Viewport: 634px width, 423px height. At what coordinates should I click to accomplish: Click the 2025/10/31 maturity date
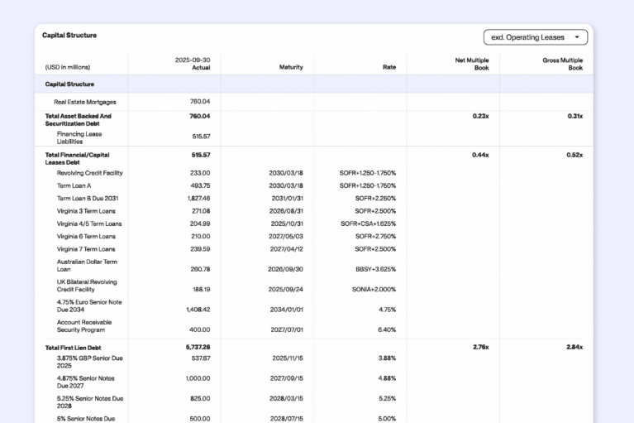point(286,224)
